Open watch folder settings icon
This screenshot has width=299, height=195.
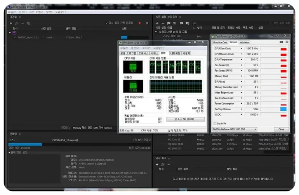tap(163, 165)
